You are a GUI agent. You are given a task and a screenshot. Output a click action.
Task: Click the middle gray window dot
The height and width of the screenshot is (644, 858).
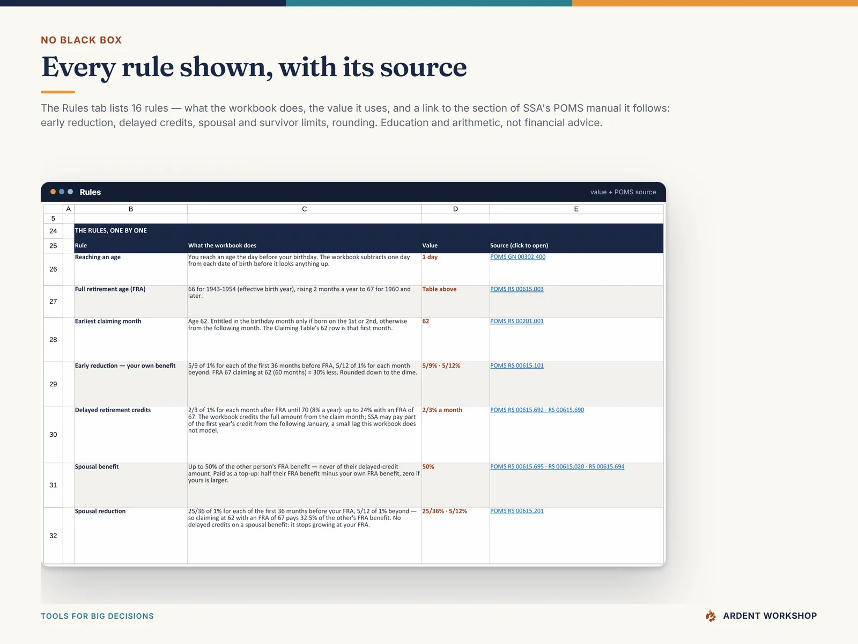pyautogui.click(x=62, y=192)
